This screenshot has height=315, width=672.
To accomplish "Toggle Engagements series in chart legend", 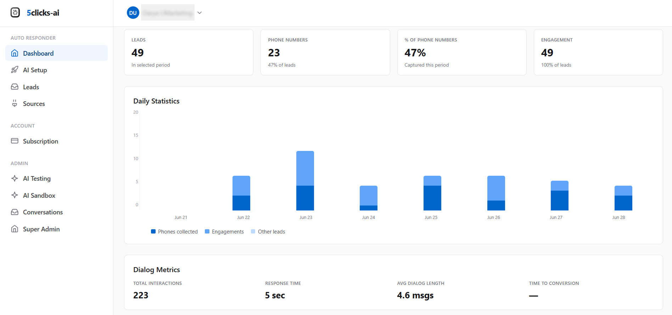I will coord(224,232).
